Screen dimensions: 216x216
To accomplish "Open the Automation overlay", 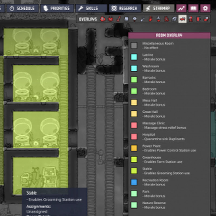I will coord(198,19).
